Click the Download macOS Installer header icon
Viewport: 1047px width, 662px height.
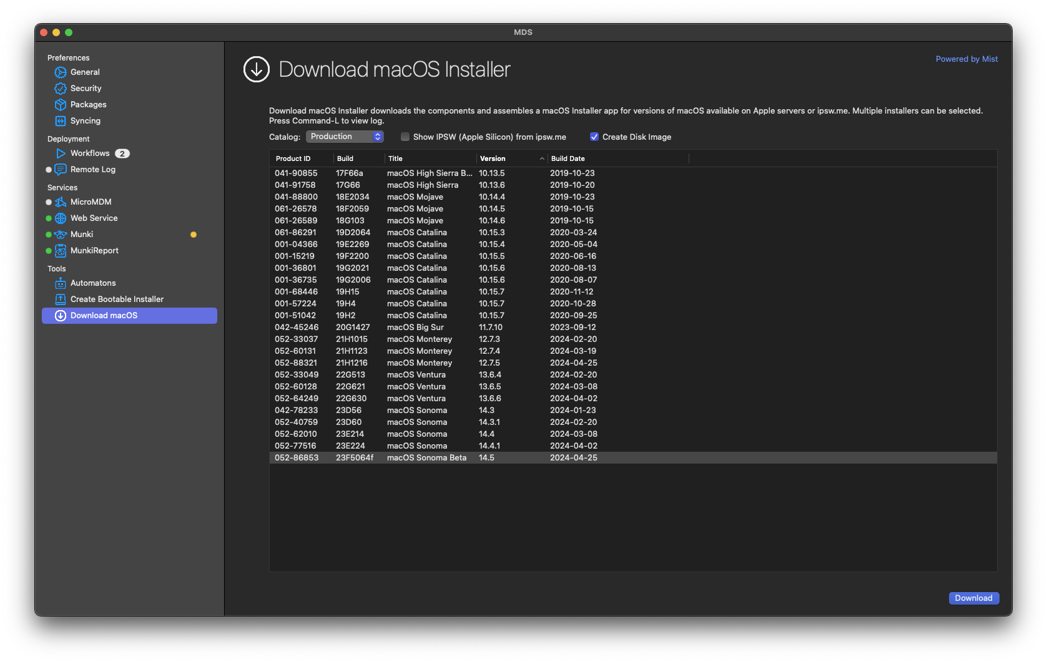257,69
